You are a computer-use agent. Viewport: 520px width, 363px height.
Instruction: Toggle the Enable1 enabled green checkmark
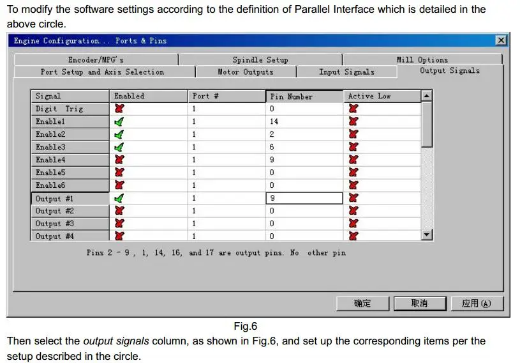point(119,121)
